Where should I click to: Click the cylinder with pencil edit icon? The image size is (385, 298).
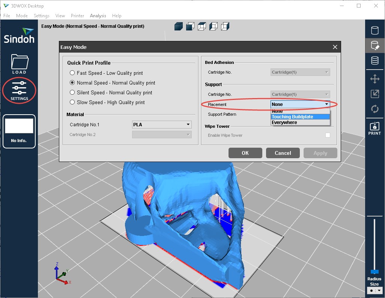tap(375, 45)
